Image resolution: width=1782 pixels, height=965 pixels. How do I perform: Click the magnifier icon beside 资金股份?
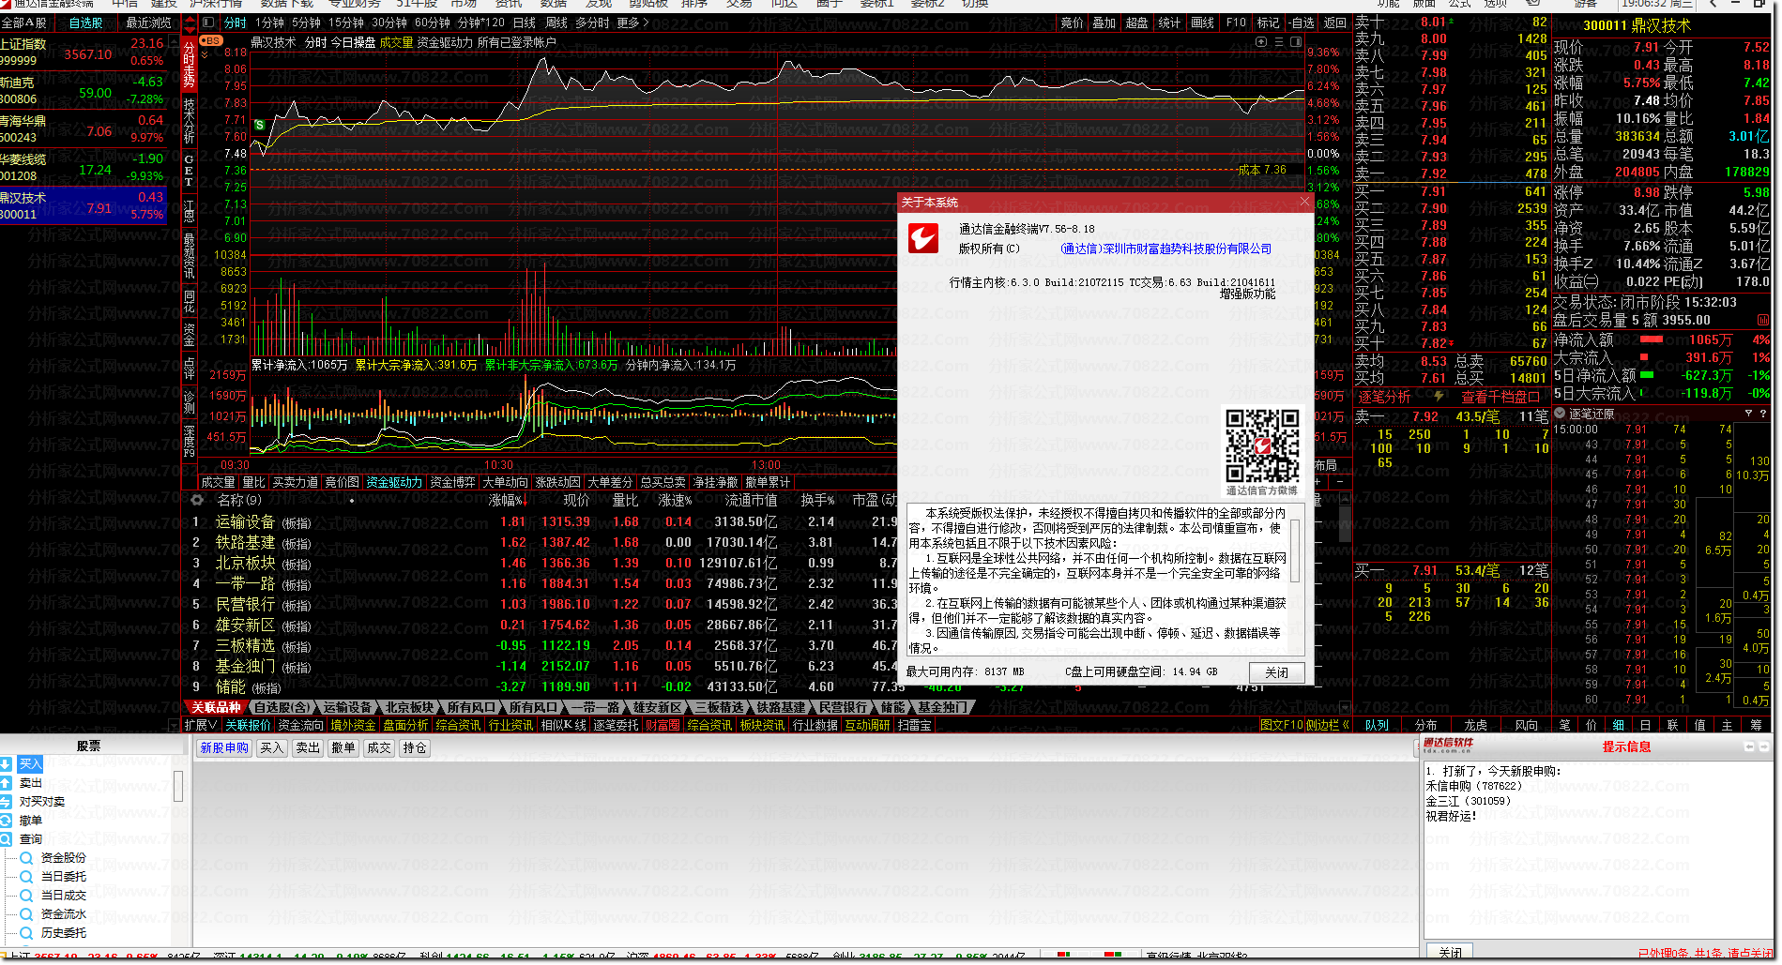[x=26, y=858]
